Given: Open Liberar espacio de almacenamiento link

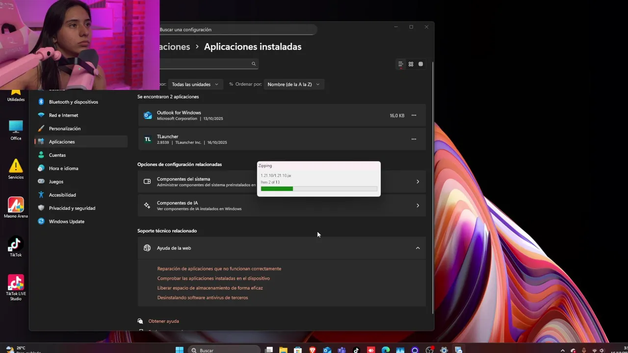Looking at the screenshot, I should click(x=210, y=288).
